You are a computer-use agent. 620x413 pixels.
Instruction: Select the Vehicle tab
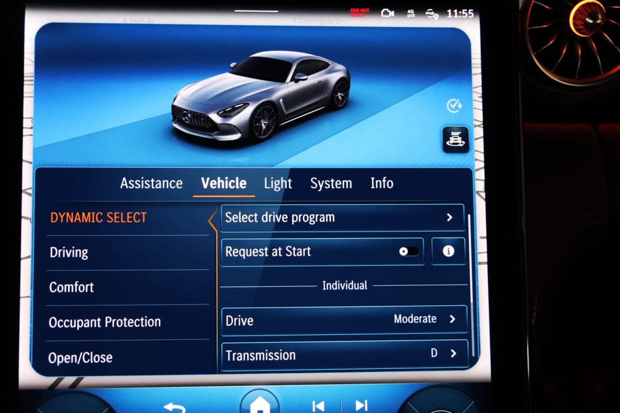coord(224,183)
